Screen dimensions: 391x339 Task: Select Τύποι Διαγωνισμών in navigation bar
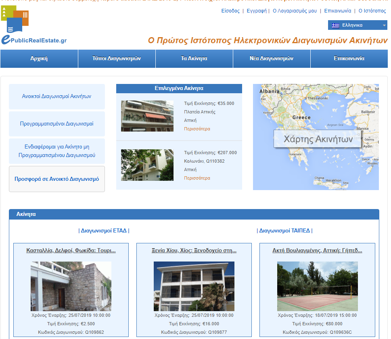[117, 59]
